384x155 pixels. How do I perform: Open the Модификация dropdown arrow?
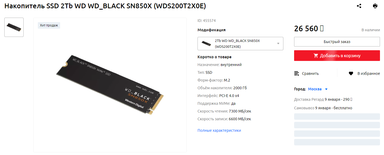pos(278,44)
